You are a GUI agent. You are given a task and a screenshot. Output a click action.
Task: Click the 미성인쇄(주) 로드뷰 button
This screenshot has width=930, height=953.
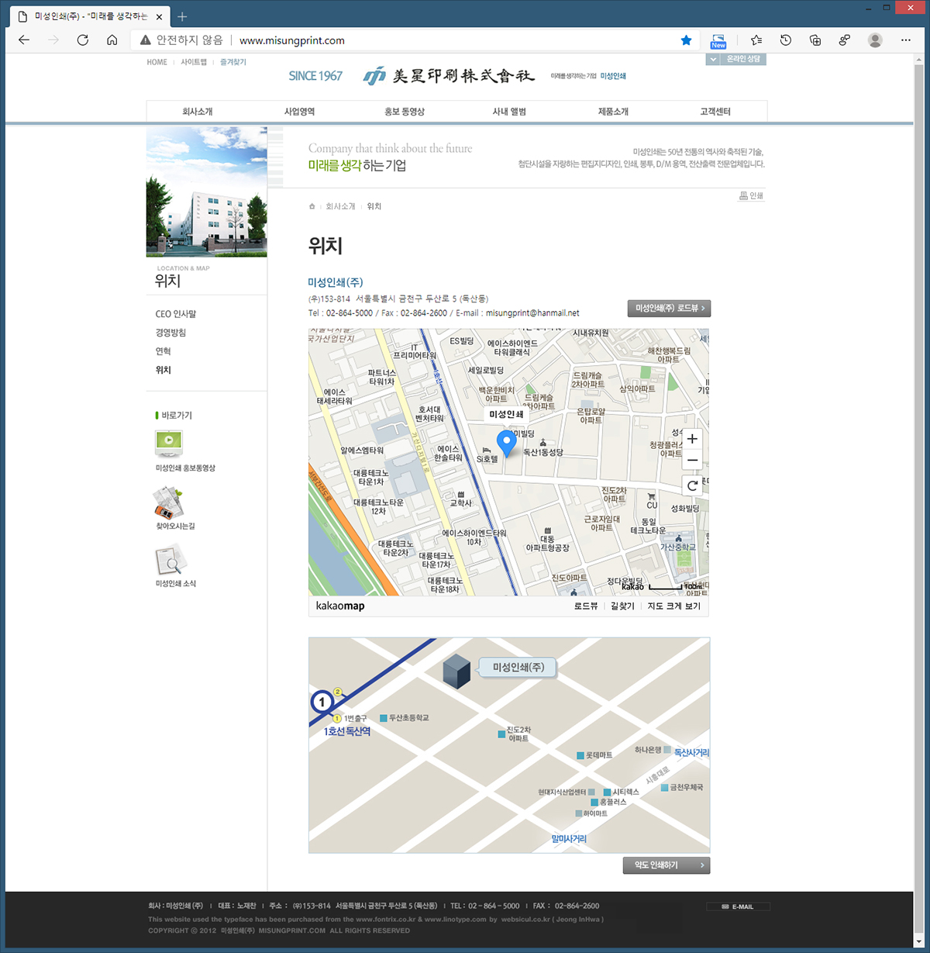[669, 309]
